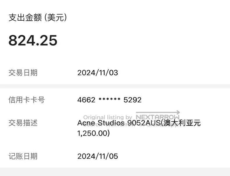Click the masked asterisks in card number
The image size is (230, 176).
[109, 99]
